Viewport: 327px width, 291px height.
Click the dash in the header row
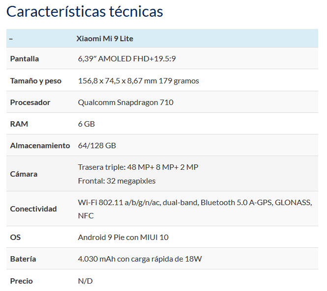tap(11, 39)
